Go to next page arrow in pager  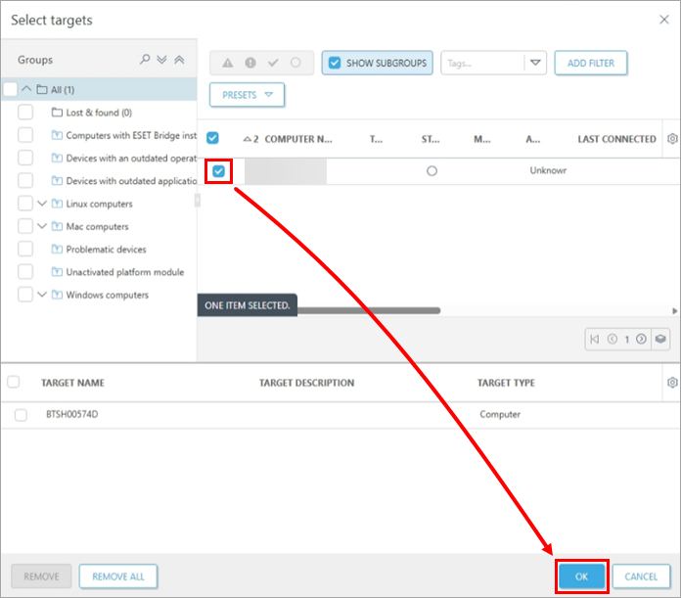point(641,340)
